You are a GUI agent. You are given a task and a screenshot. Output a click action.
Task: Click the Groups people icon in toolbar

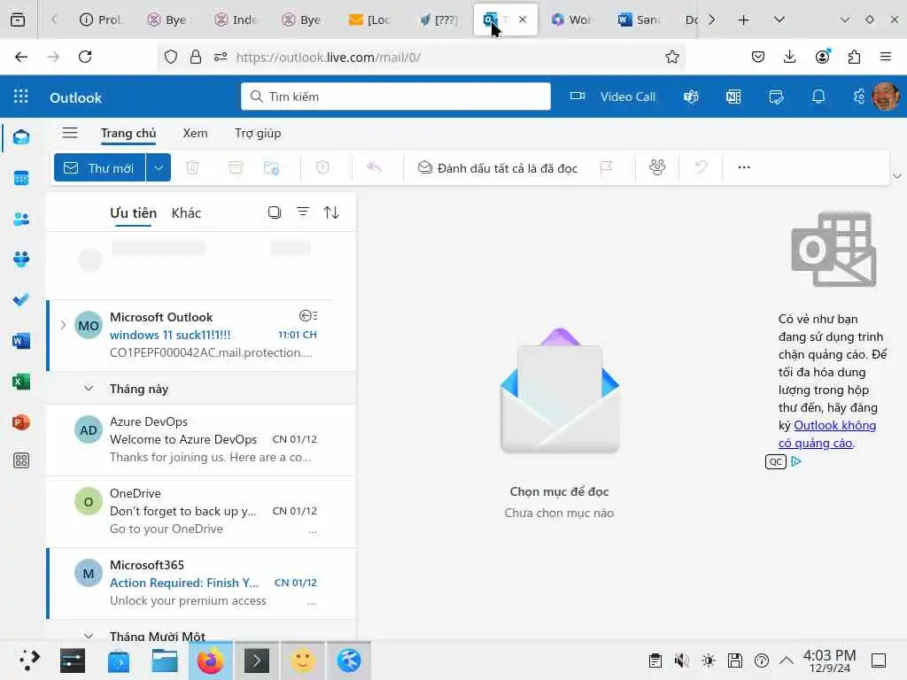(x=657, y=167)
